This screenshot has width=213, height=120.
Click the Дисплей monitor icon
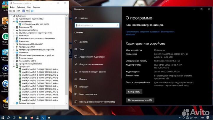click(x=76, y=42)
